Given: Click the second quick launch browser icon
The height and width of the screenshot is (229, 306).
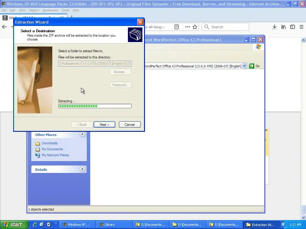Looking at the screenshot, I should click(42, 225).
